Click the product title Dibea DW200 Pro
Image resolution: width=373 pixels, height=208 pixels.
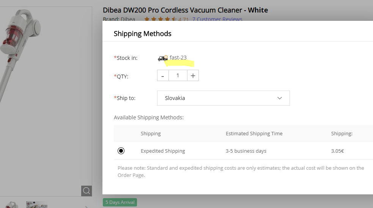click(x=185, y=10)
